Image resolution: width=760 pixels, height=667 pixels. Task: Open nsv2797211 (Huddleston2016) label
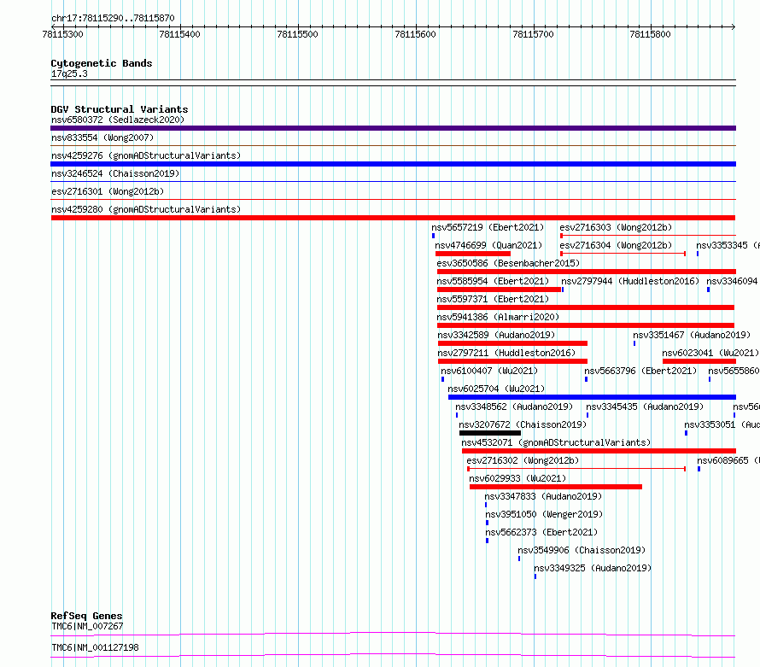pos(506,353)
